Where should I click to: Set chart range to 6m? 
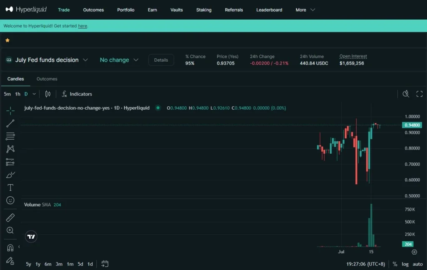[48, 264]
